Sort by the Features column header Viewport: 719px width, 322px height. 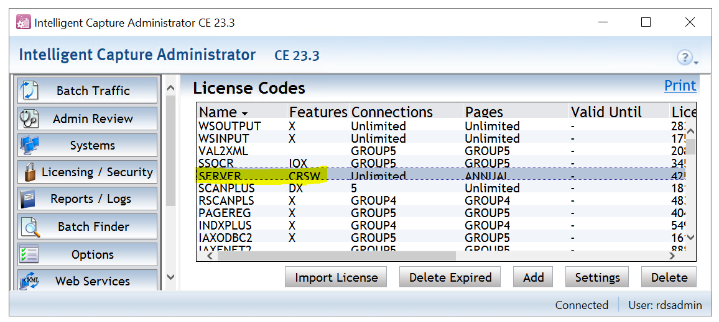318,112
